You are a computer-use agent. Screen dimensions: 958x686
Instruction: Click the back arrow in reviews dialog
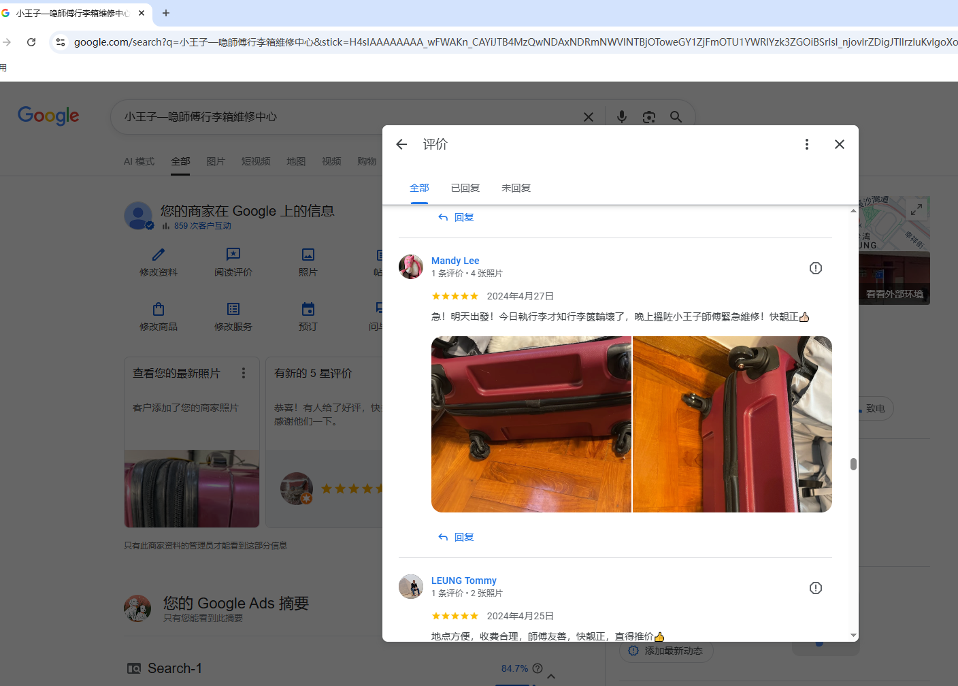click(401, 144)
